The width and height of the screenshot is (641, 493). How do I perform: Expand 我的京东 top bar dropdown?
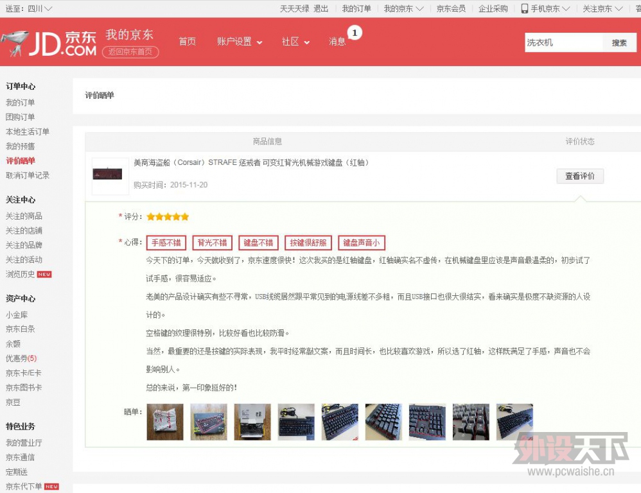point(403,8)
